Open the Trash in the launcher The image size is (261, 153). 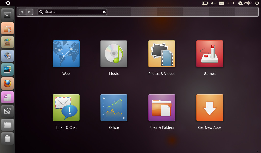(x=7, y=138)
